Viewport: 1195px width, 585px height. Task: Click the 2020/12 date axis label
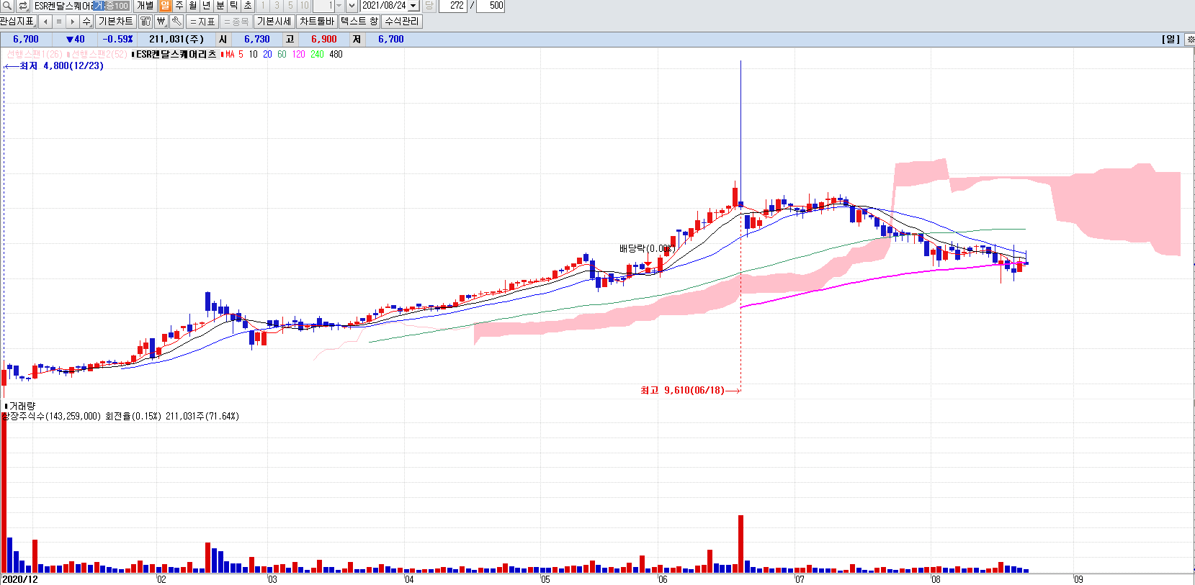[20, 579]
